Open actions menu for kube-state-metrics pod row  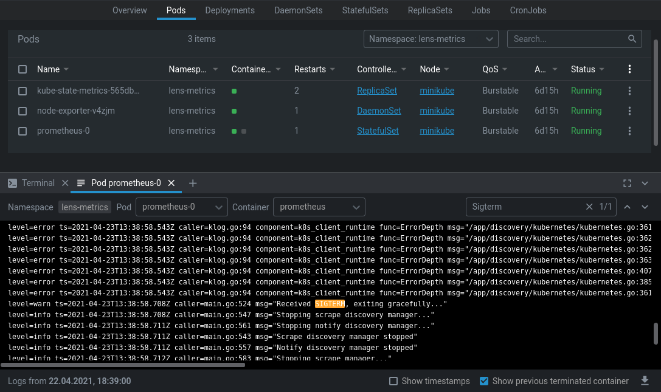pos(629,91)
